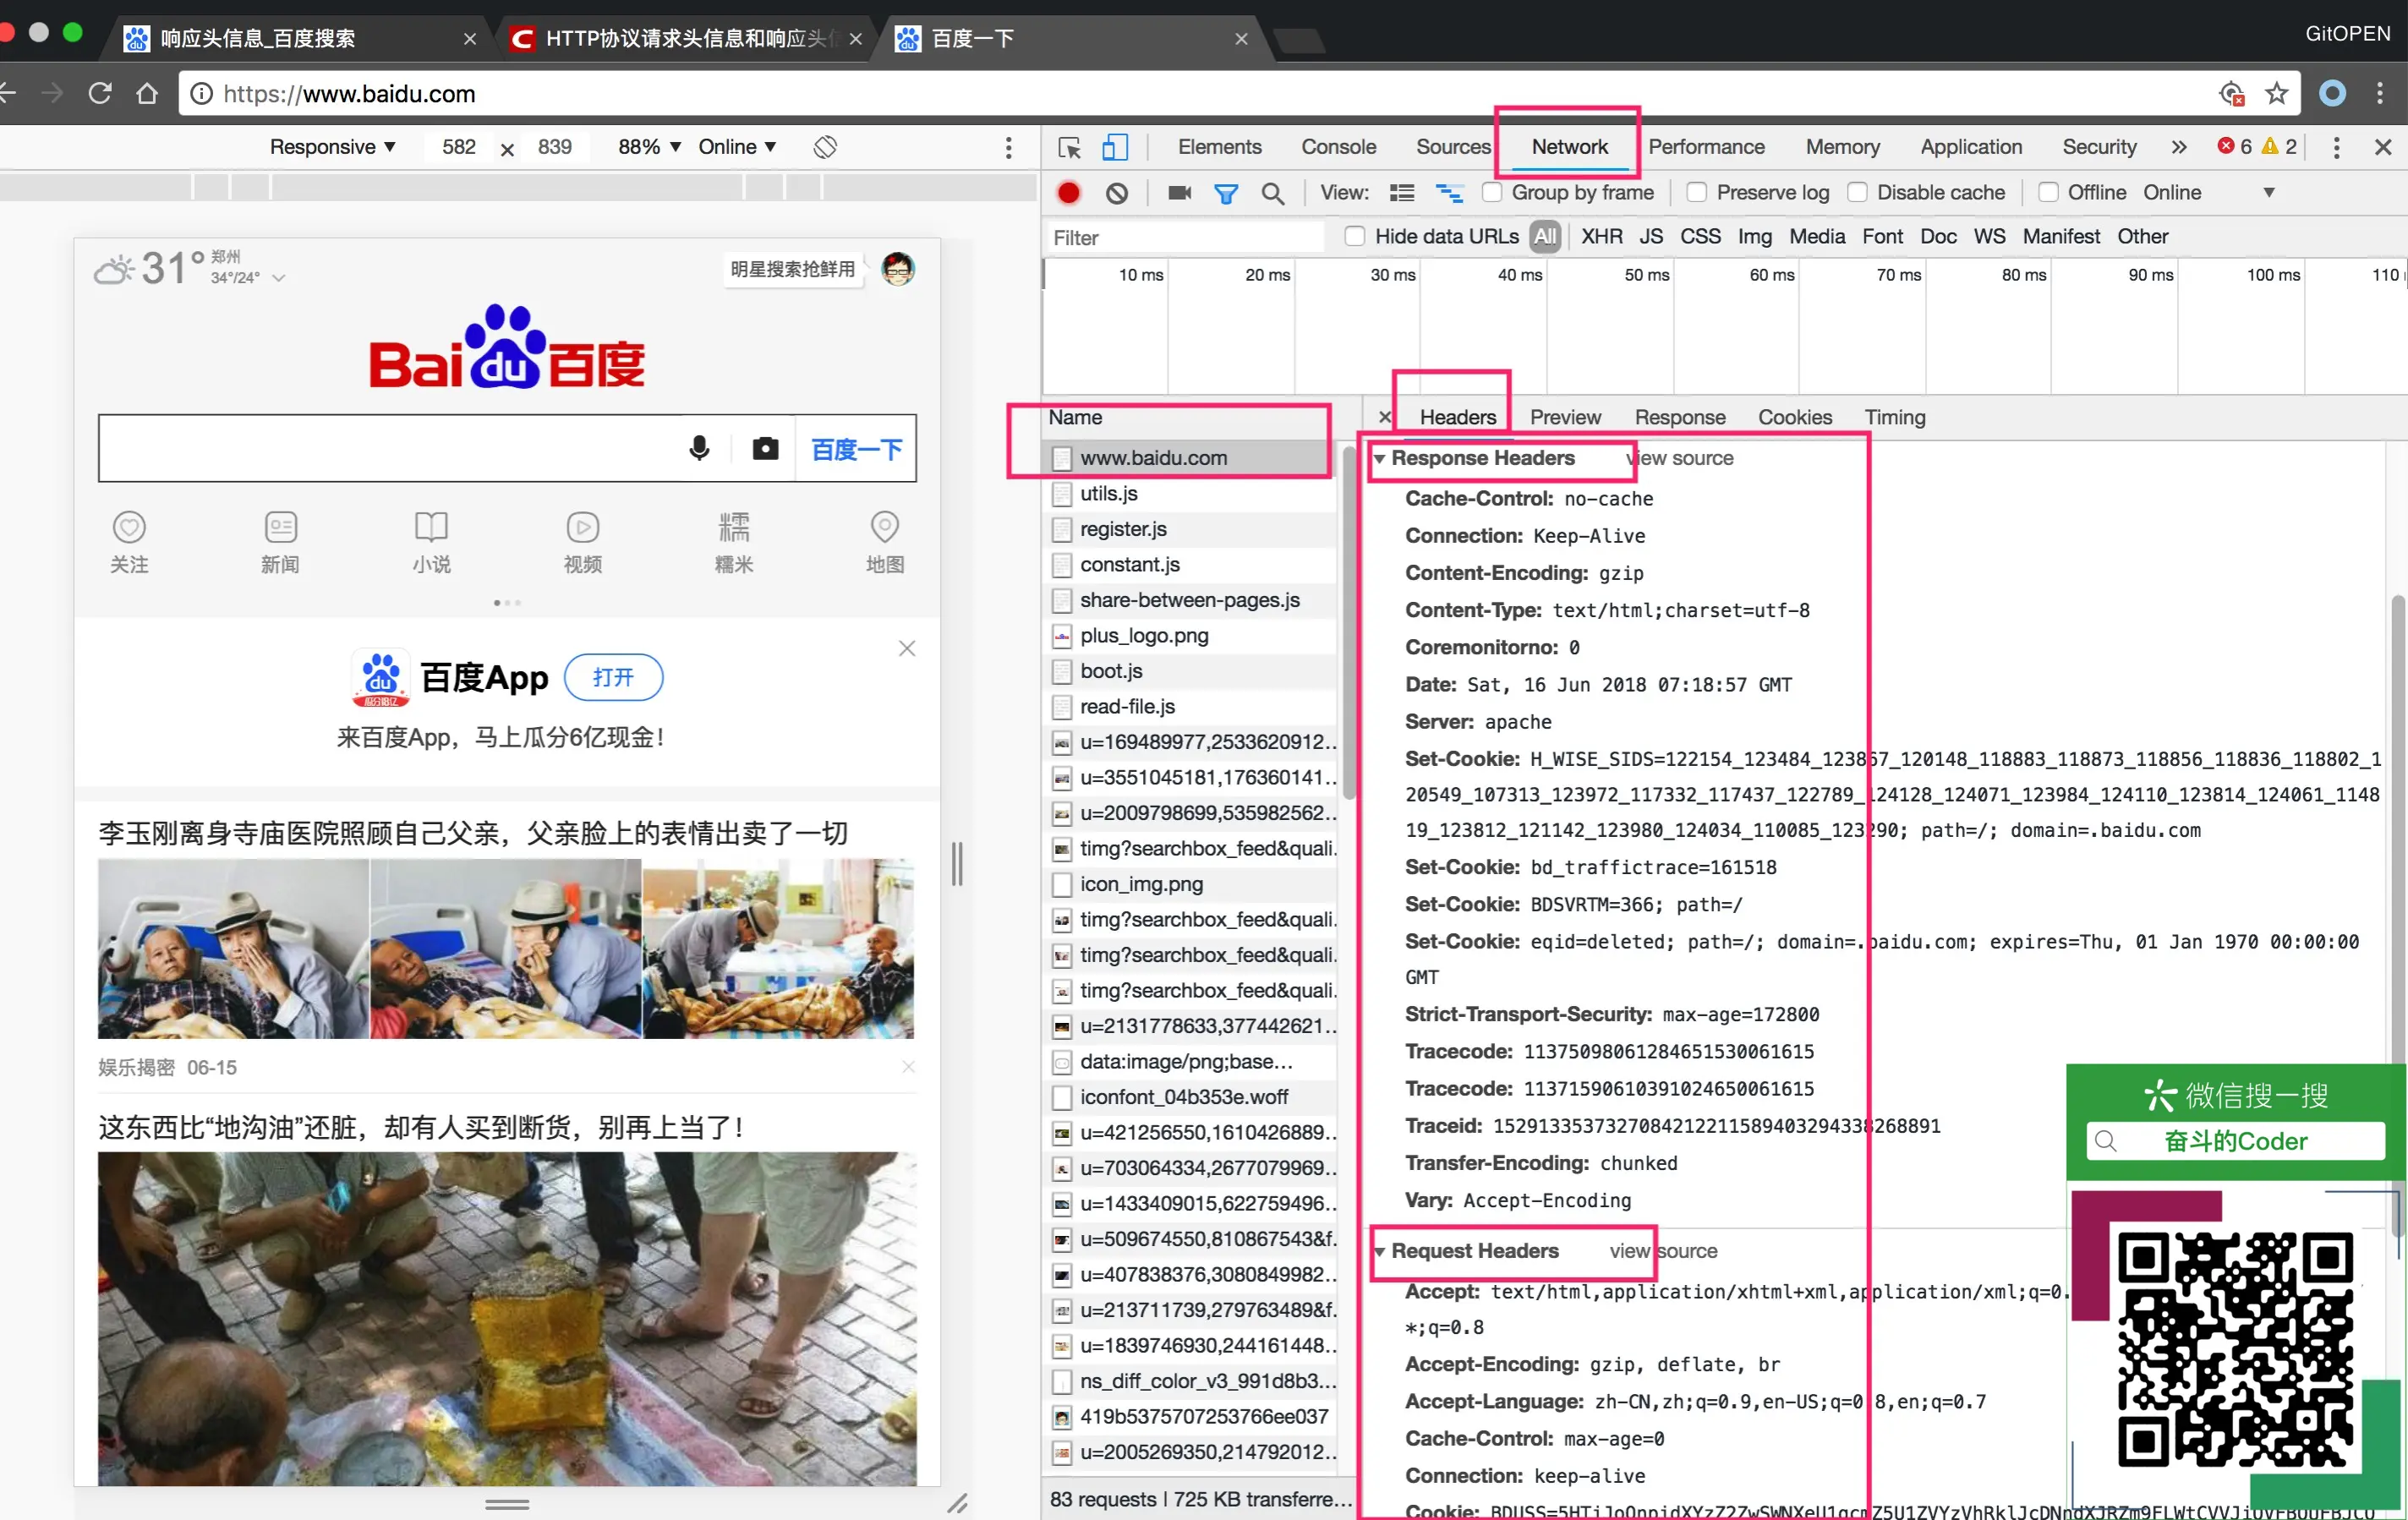Click the rotate device orientation icon
Screen dimensions: 2408x1520
point(824,147)
